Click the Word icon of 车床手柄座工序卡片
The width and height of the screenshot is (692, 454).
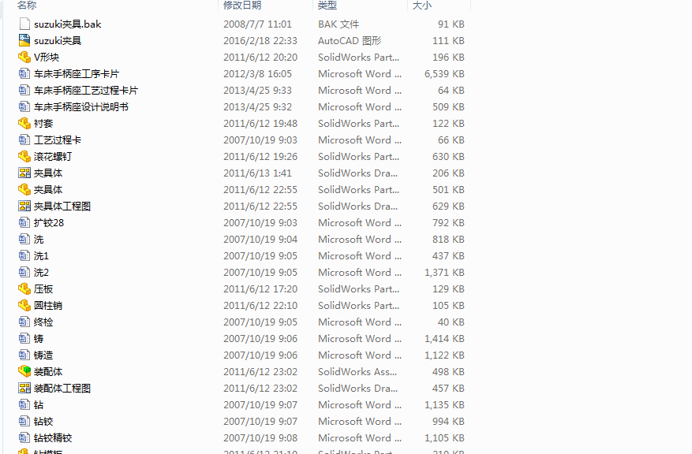[24, 73]
